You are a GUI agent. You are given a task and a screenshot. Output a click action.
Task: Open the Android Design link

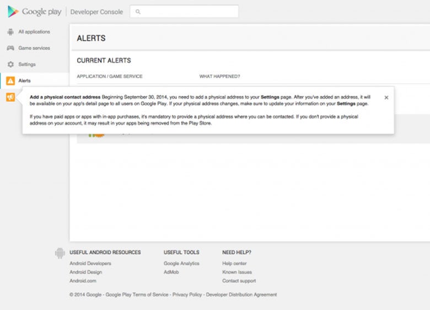(85, 272)
